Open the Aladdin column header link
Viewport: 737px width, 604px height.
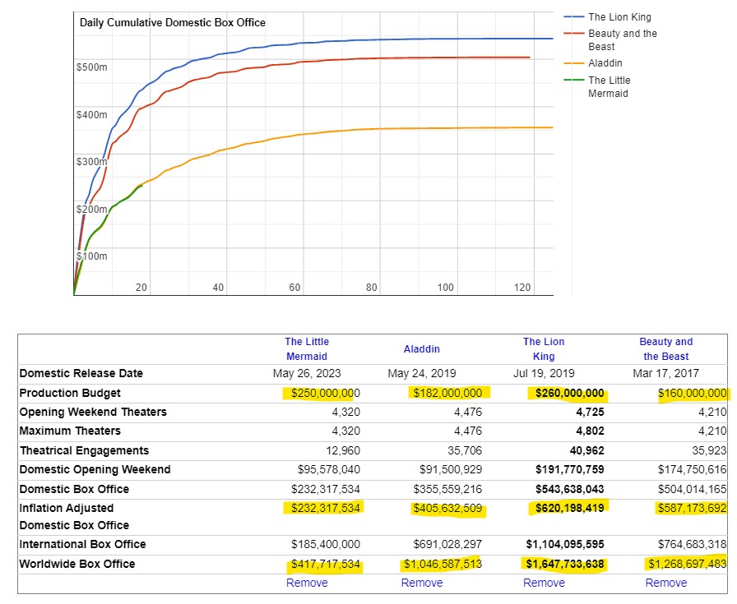pyautogui.click(x=422, y=349)
